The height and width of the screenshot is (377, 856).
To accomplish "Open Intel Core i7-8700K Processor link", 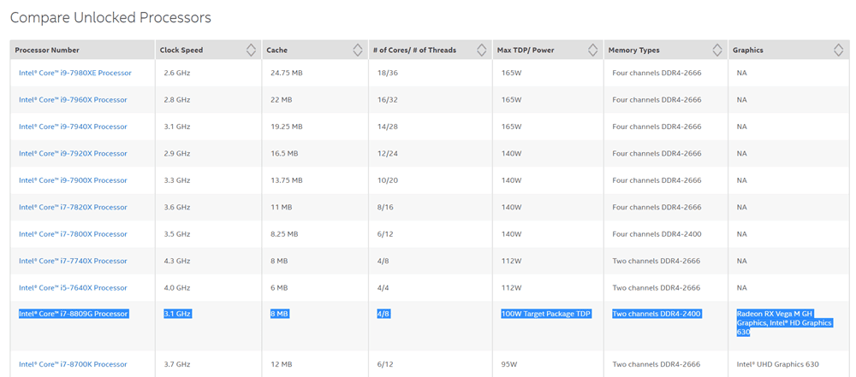I will pos(73,364).
